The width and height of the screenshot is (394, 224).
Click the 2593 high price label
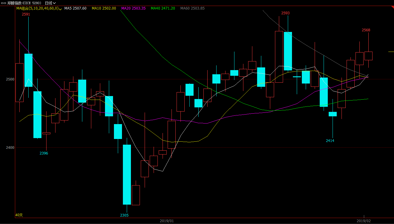coord(285,13)
